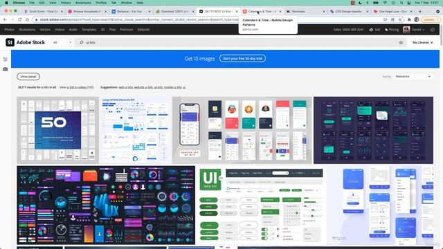Open the 'Large UI Web Elements Kit' thumbnail

pos(136,130)
